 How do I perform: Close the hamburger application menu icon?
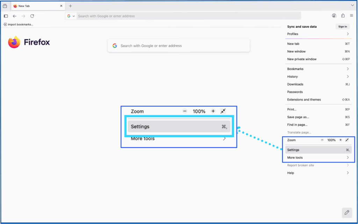[x=351, y=16]
